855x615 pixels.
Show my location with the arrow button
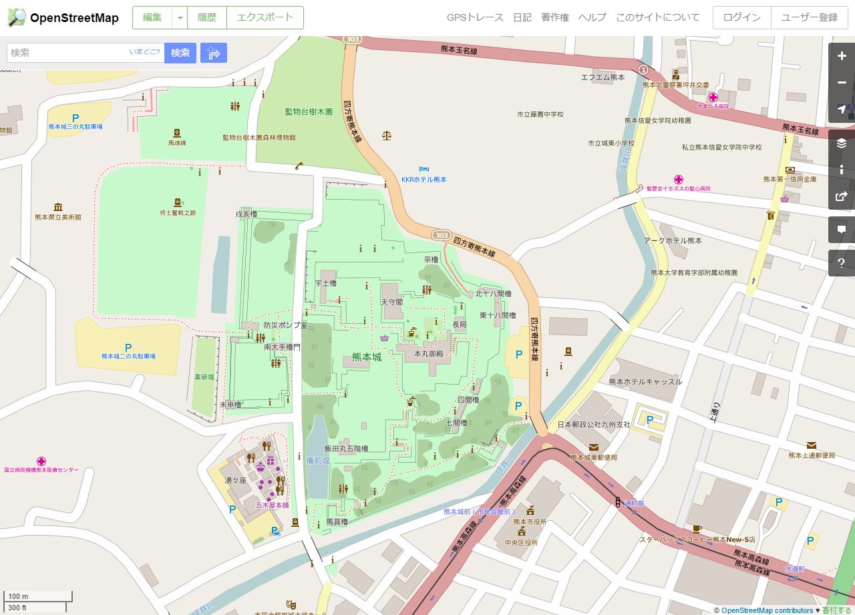[x=842, y=110]
